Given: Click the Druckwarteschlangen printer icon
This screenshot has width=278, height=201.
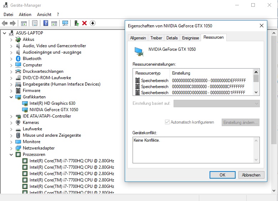Looking at the screenshot, I should 18,71.
